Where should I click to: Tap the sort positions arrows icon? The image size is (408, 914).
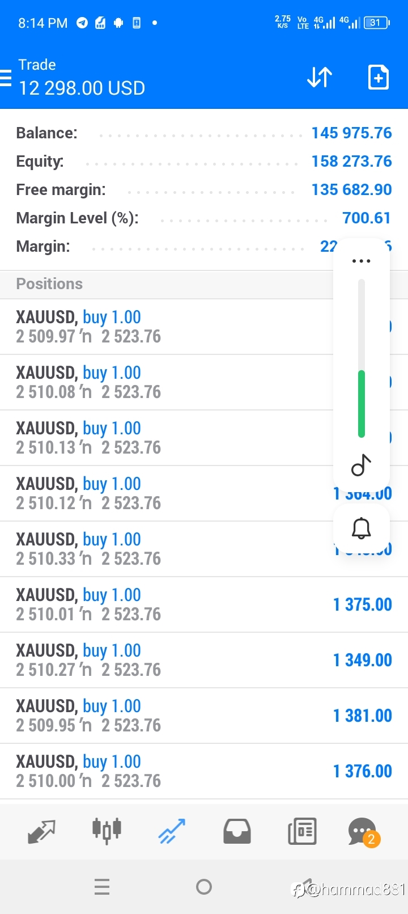click(320, 77)
